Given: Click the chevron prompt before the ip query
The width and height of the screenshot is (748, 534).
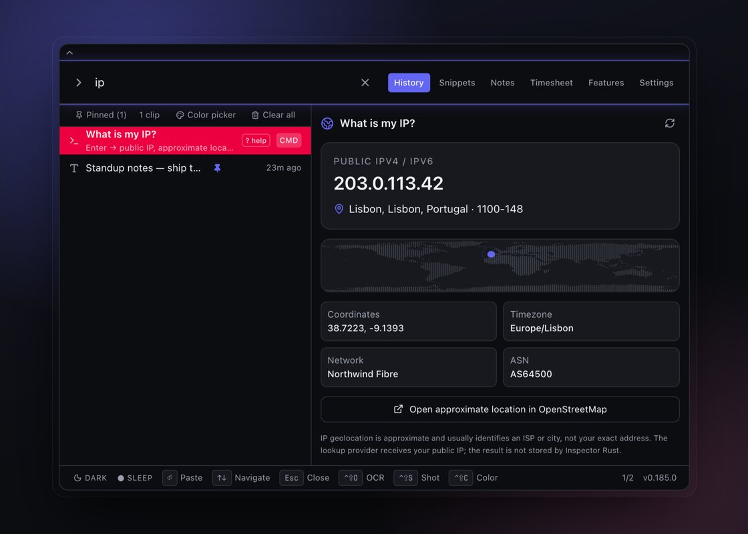Looking at the screenshot, I should coord(79,83).
